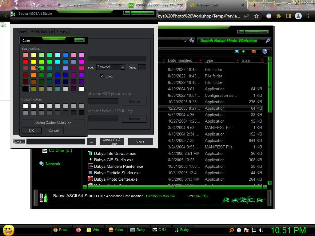Select the Network icon in navigation pane
Image resolution: width=315 pixels, height=236 pixels.
coord(42,164)
